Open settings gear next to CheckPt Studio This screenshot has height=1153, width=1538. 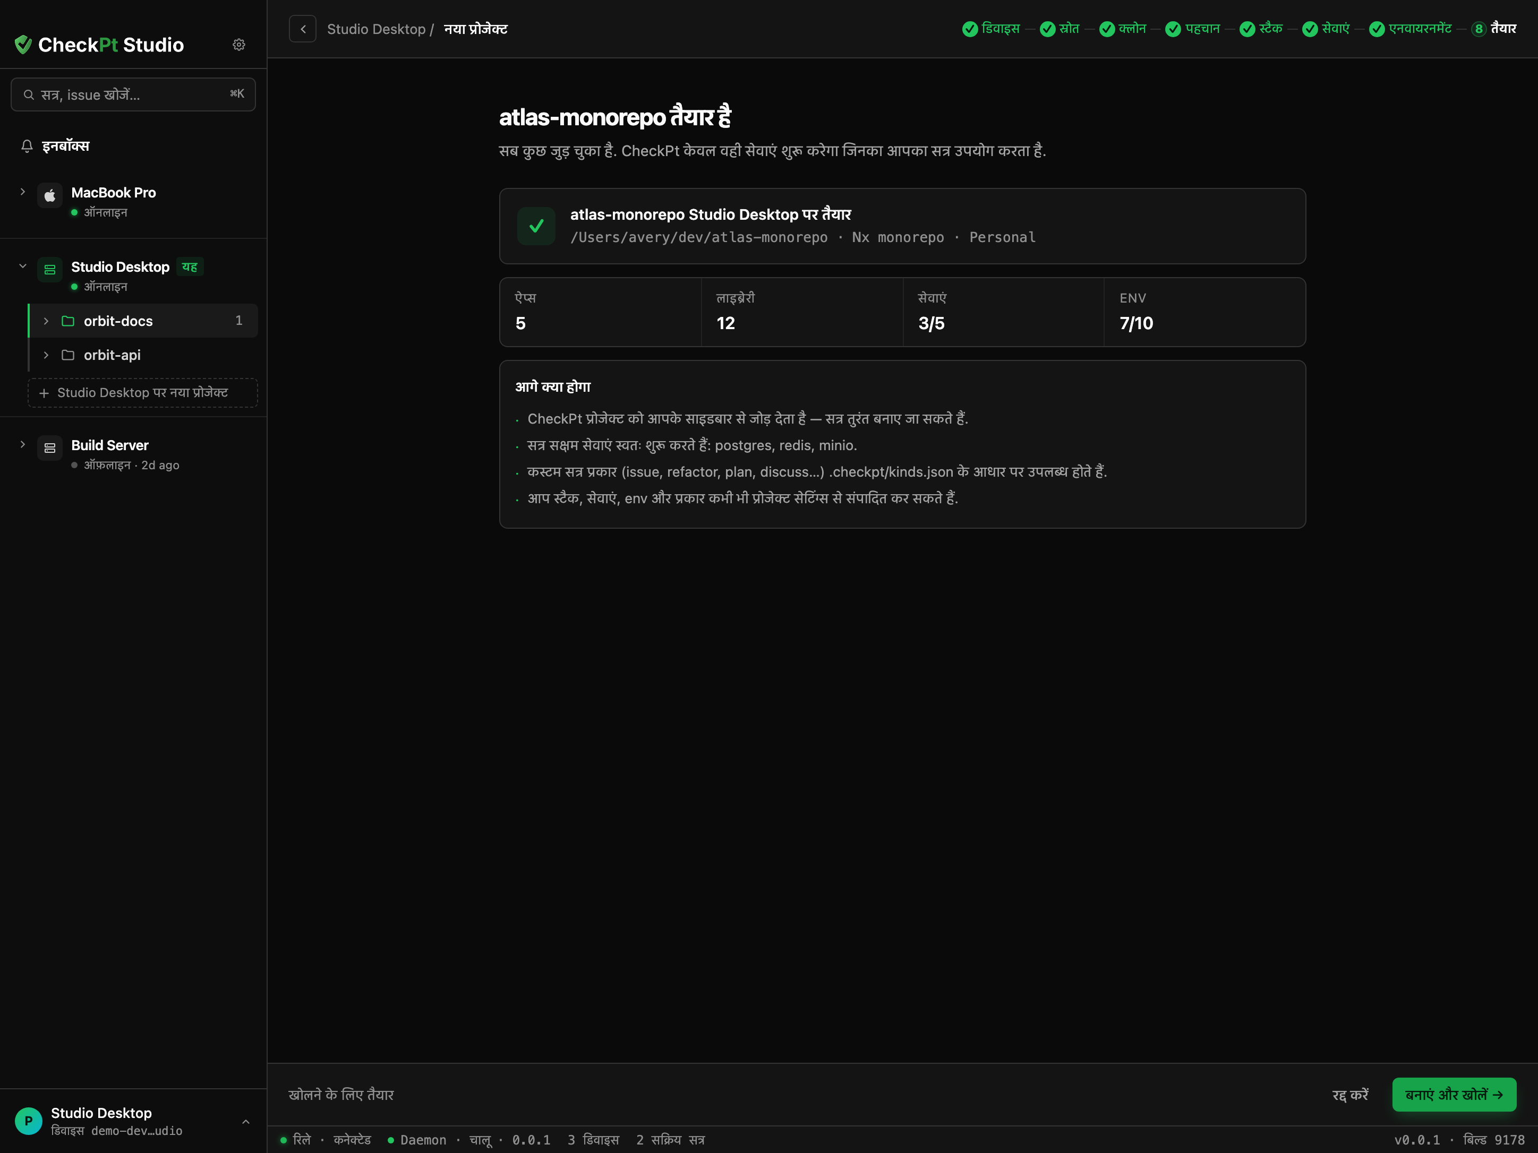(238, 45)
